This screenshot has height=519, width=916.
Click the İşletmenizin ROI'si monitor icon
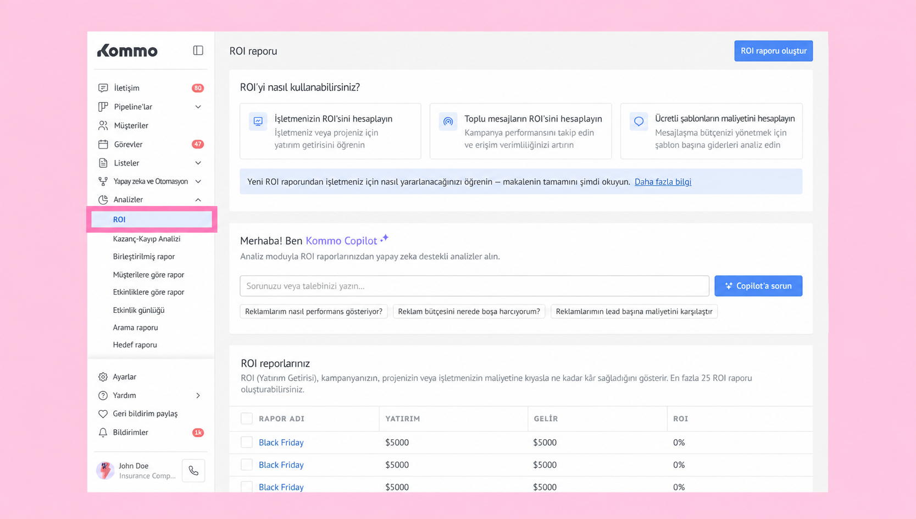click(258, 122)
